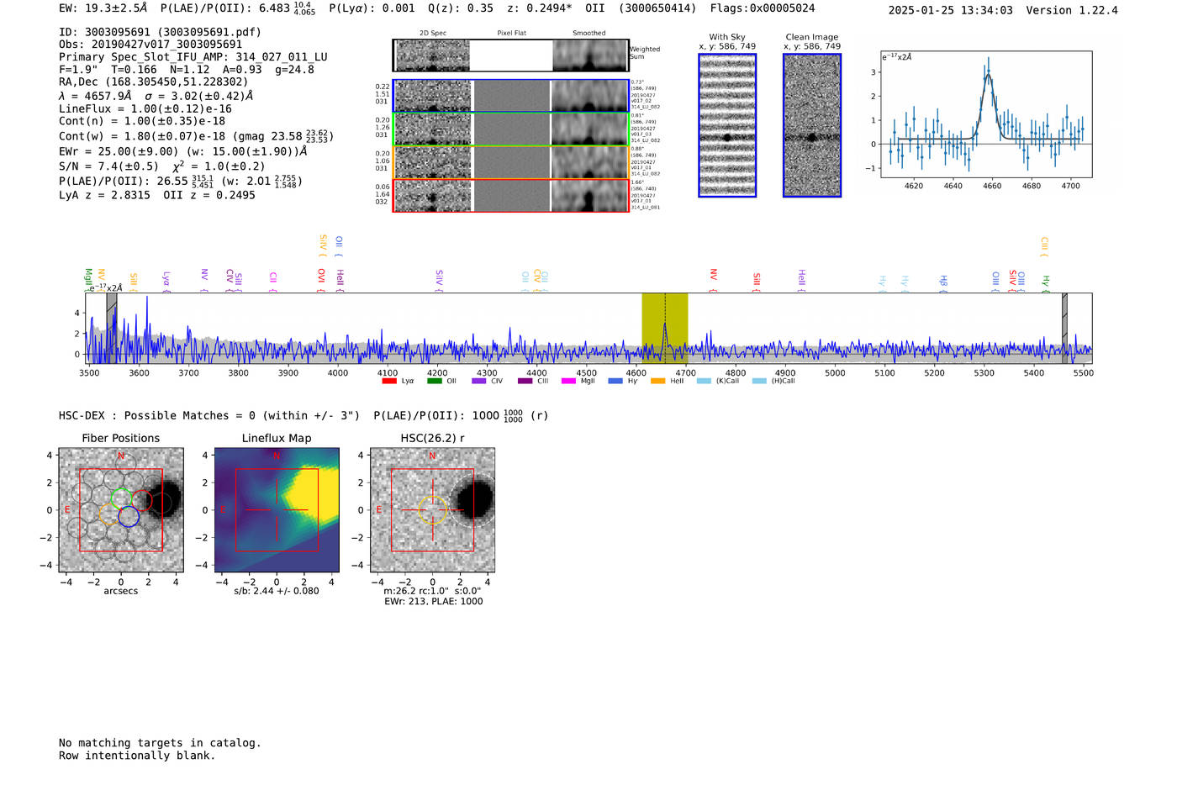
Task: Click the orange fiber circle in Fiber Positions
Action: pyautogui.click(x=110, y=514)
